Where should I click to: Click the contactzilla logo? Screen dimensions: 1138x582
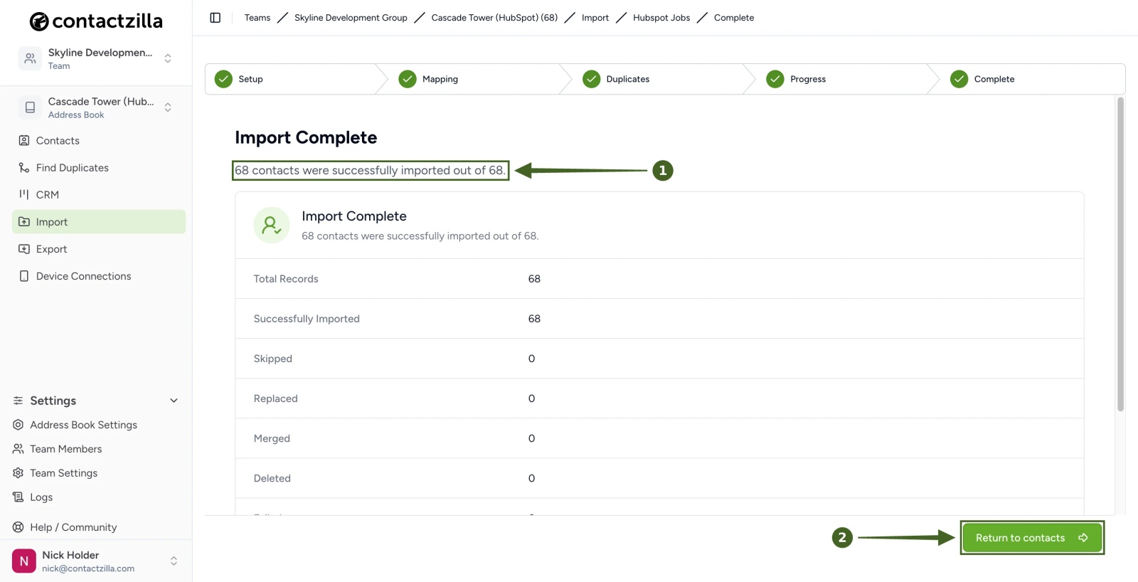pyautogui.click(x=96, y=21)
